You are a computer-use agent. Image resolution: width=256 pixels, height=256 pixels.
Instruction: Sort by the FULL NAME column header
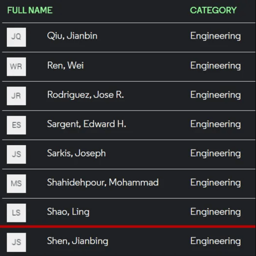(x=30, y=10)
